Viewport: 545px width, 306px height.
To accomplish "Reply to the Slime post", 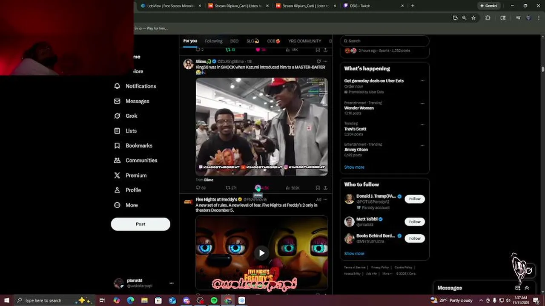I will click(200, 188).
